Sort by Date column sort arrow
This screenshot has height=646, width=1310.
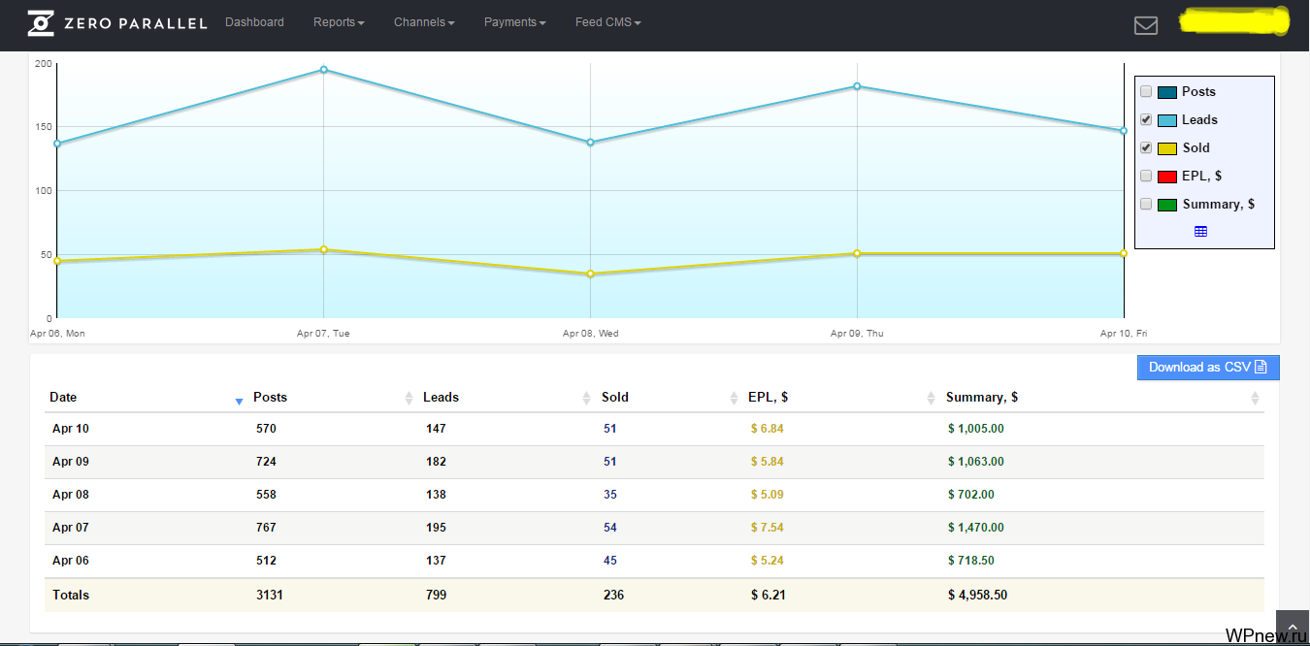pyautogui.click(x=239, y=400)
